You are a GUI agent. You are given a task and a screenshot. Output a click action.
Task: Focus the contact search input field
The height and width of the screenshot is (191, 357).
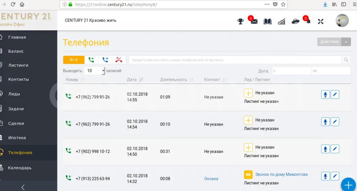[235, 60]
